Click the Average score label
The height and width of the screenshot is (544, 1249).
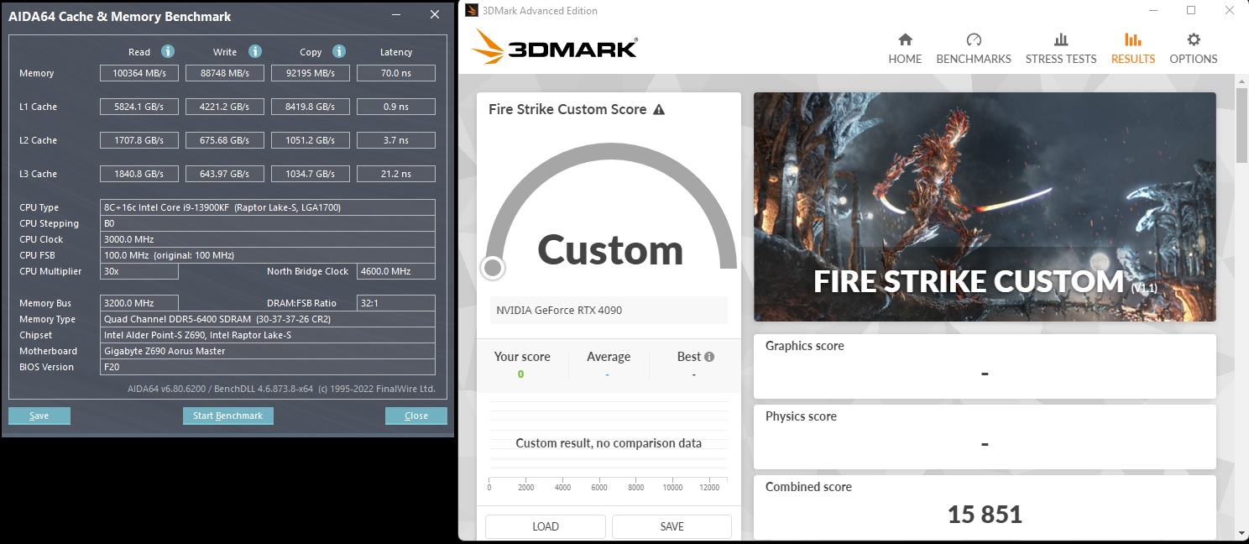[609, 357]
